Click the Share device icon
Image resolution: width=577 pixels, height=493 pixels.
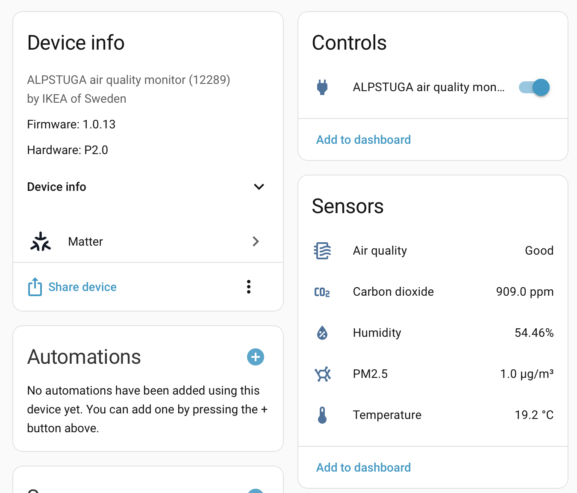35,287
